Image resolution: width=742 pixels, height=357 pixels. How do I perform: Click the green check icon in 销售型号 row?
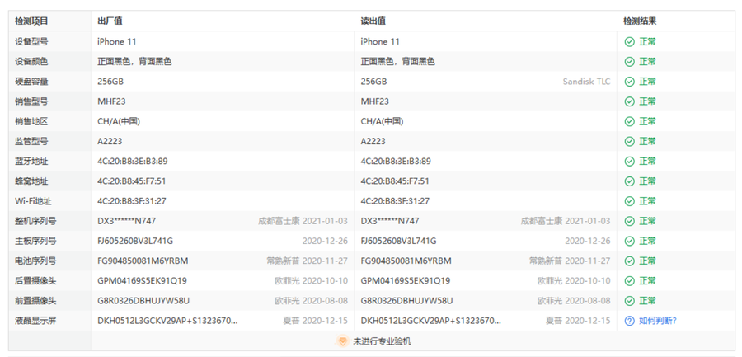[x=629, y=101]
